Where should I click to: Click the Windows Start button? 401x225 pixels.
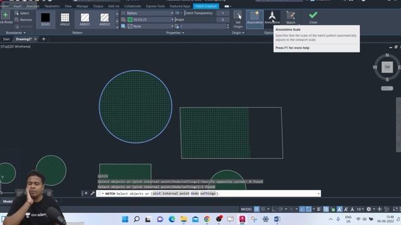tap(125, 219)
